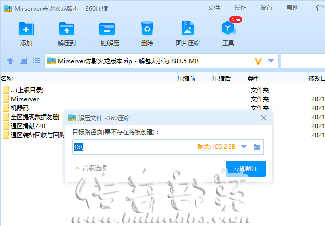Select the .. (上级目录) parent folder row

tap(27, 90)
